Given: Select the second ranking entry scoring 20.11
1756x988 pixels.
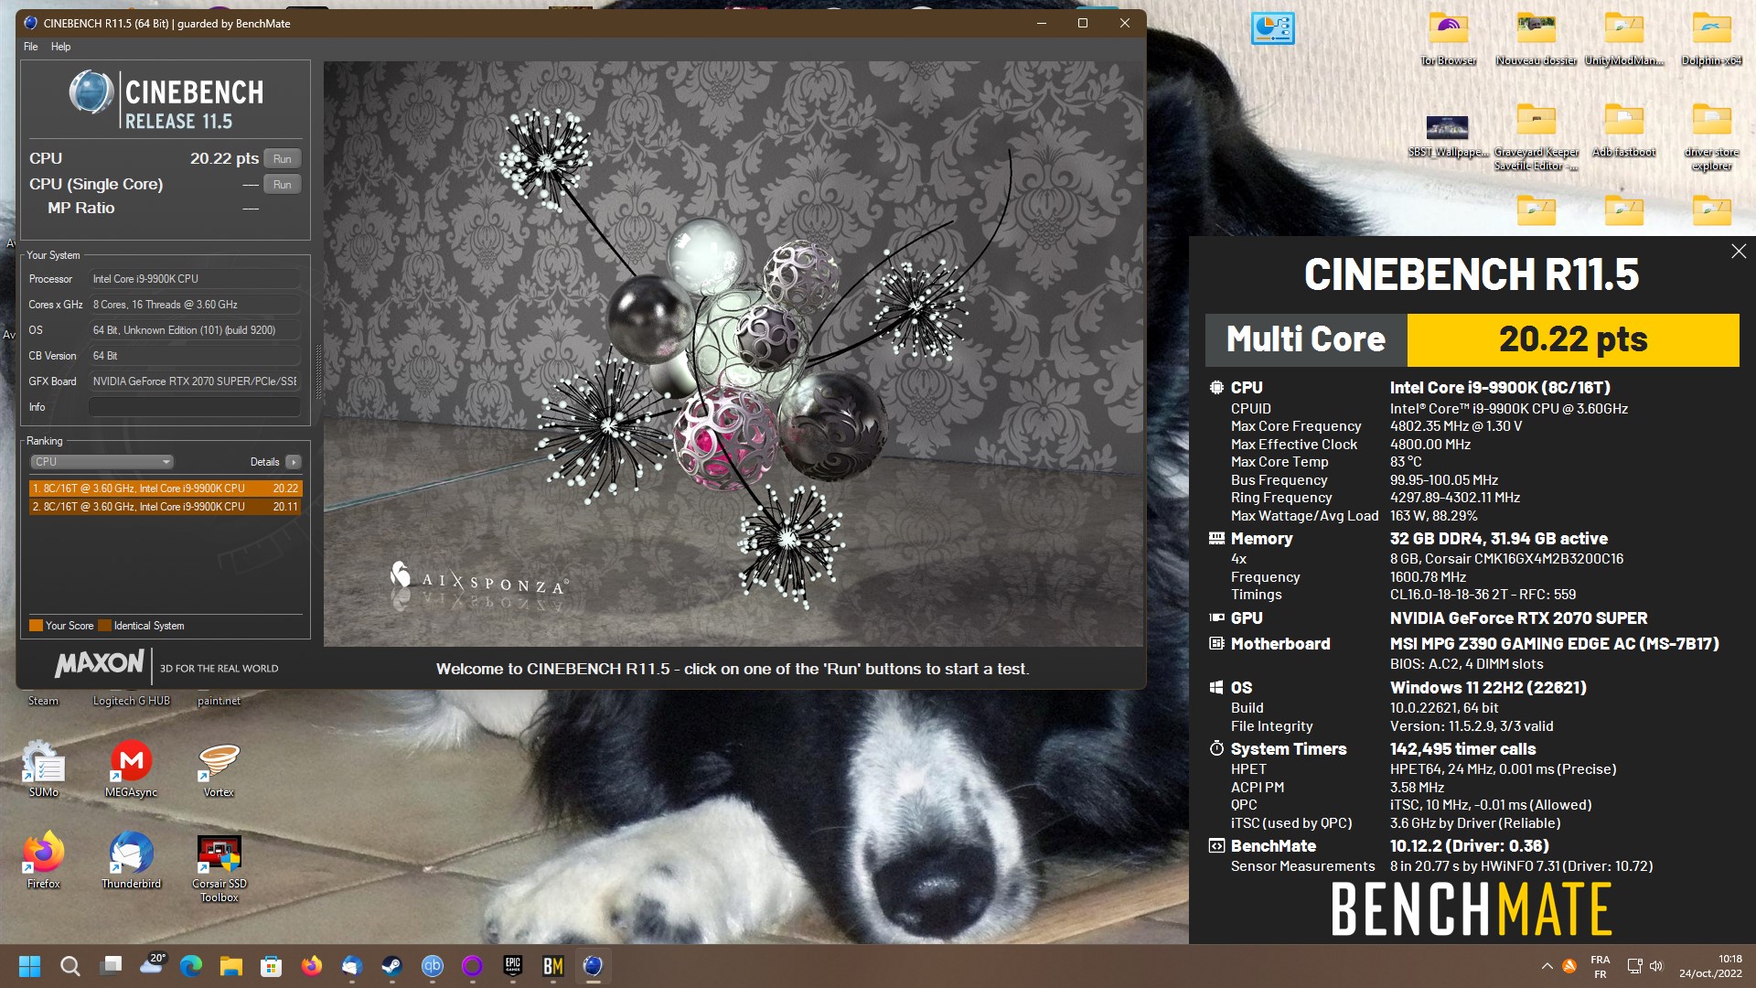Looking at the screenshot, I should pos(166,507).
